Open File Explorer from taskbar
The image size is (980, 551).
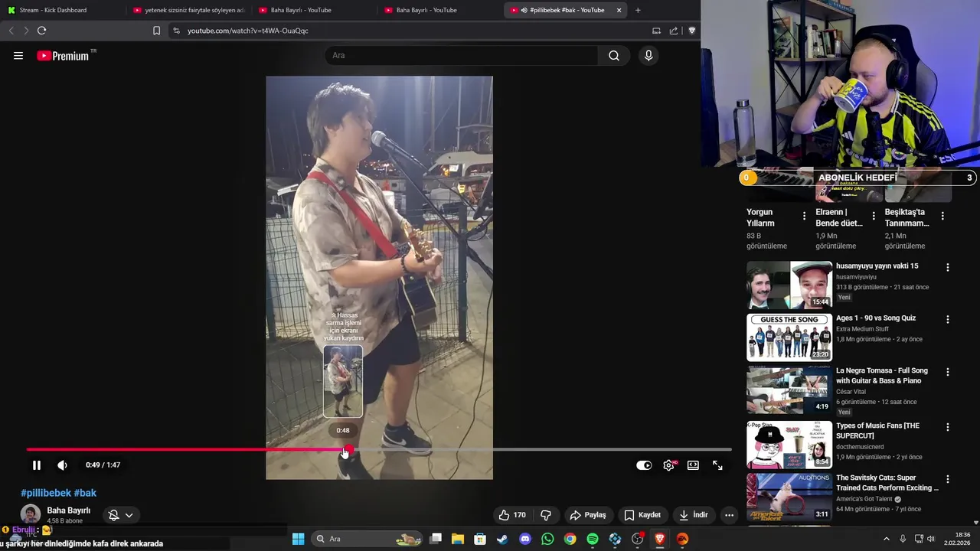[x=457, y=539]
